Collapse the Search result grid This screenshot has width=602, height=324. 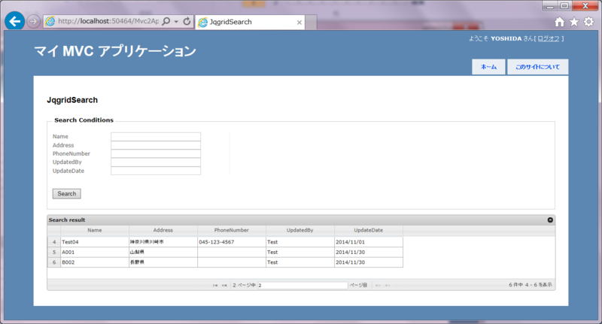coord(550,220)
